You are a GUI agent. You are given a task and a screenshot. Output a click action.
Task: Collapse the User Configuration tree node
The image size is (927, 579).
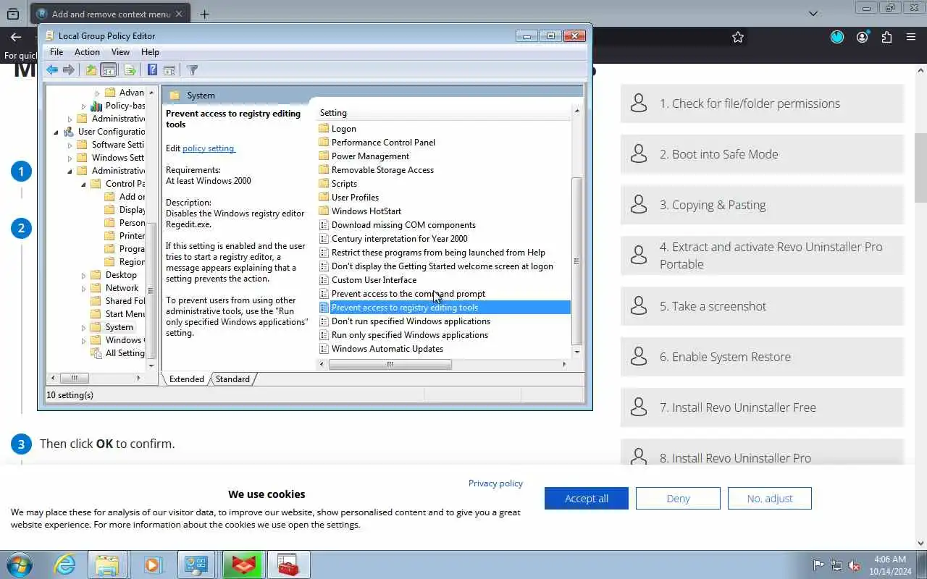[x=56, y=132]
